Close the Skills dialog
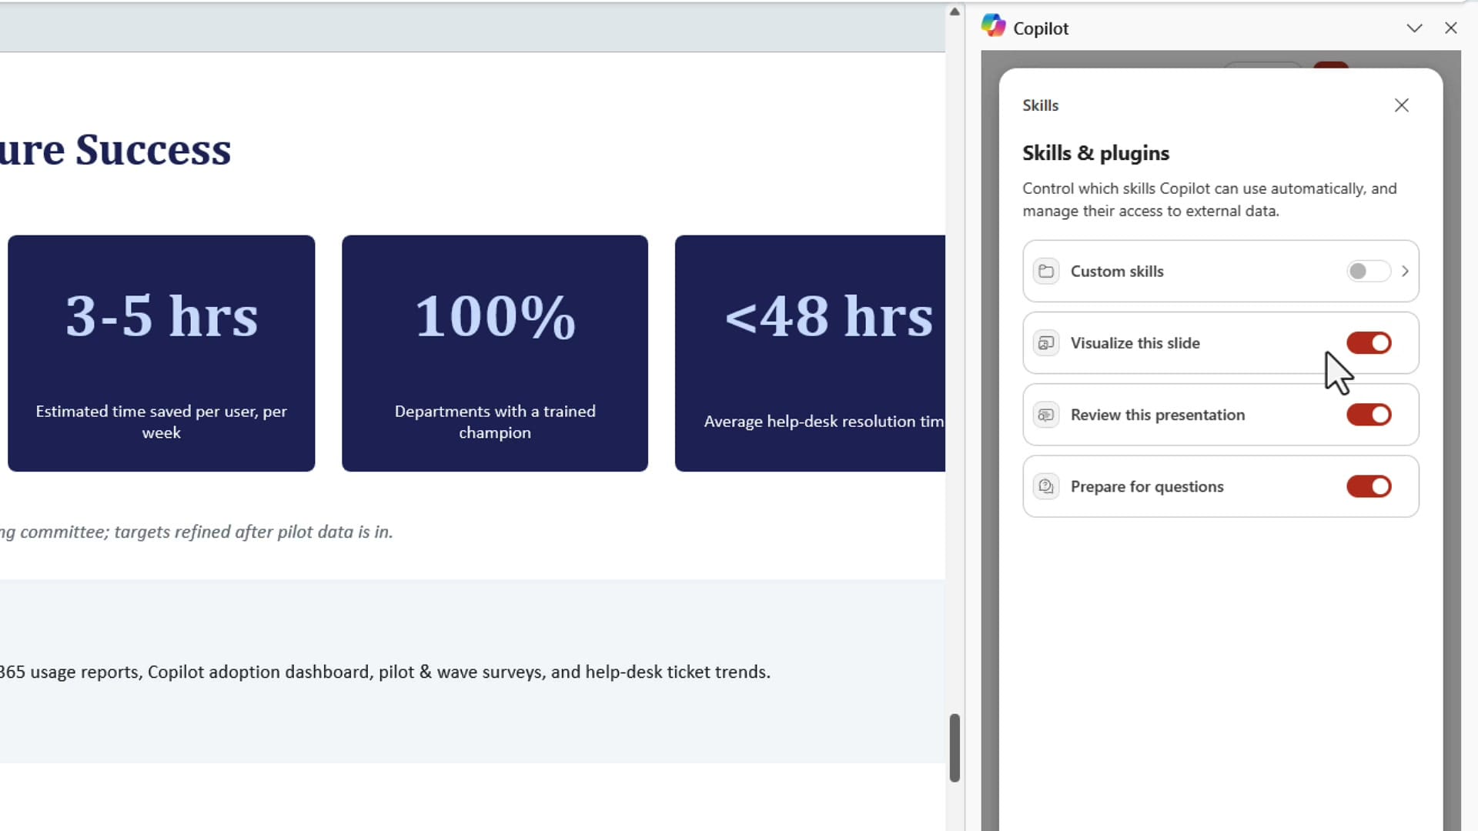The height and width of the screenshot is (831, 1478). 1402,105
